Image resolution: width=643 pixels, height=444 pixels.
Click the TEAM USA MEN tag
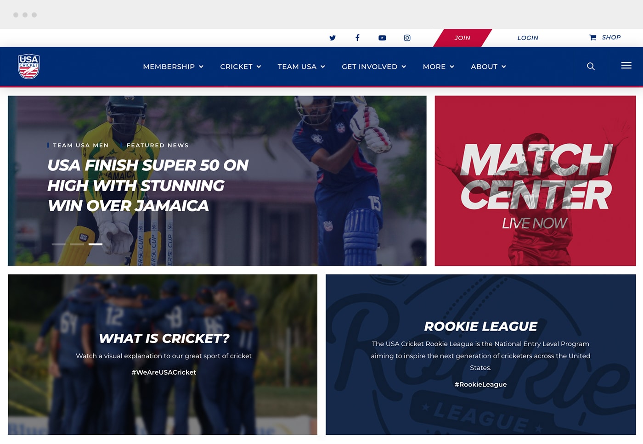point(81,145)
